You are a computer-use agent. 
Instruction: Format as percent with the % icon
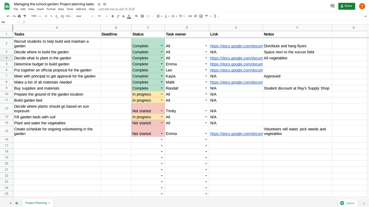coord(51,16)
